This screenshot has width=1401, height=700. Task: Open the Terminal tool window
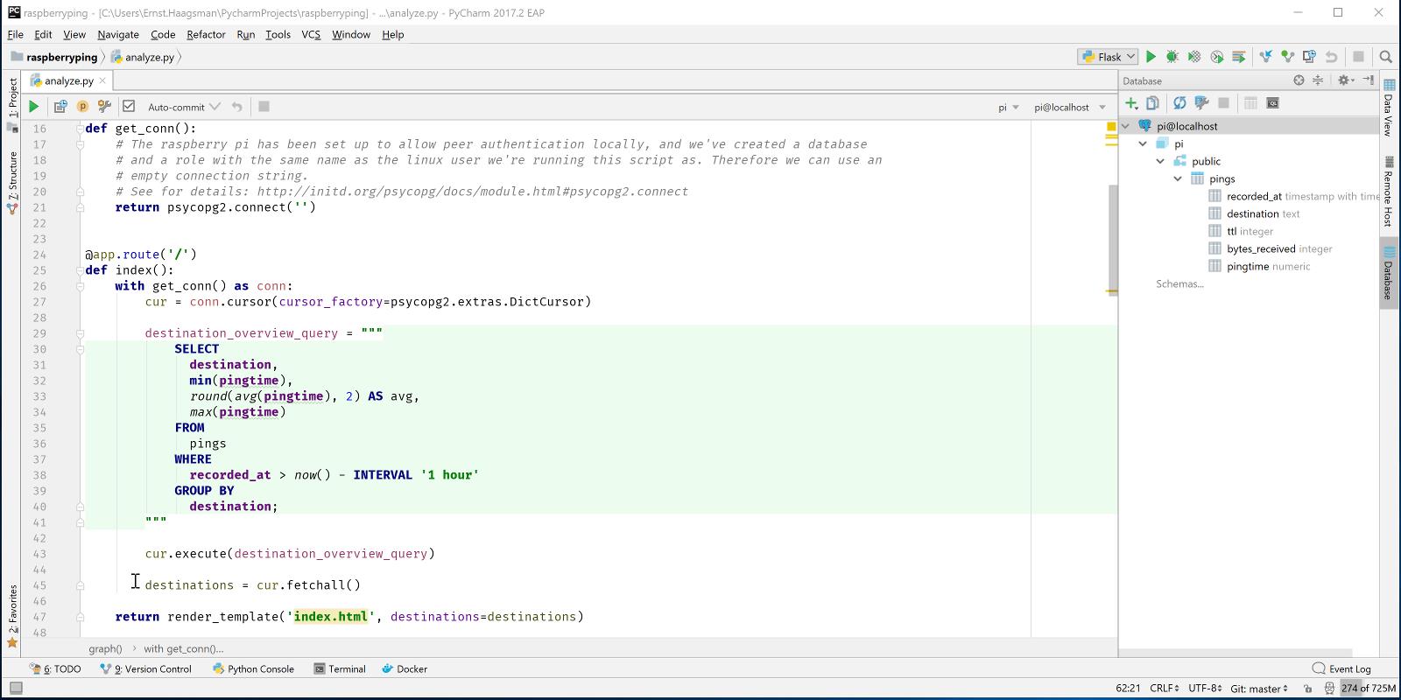[x=340, y=668]
